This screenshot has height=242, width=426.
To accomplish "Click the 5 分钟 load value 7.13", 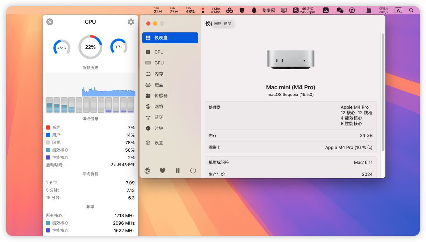I will pos(130,191).
